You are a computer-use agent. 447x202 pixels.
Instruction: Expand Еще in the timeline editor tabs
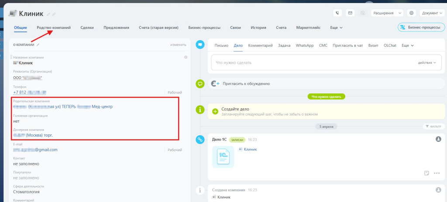click(x=407, y=45)
